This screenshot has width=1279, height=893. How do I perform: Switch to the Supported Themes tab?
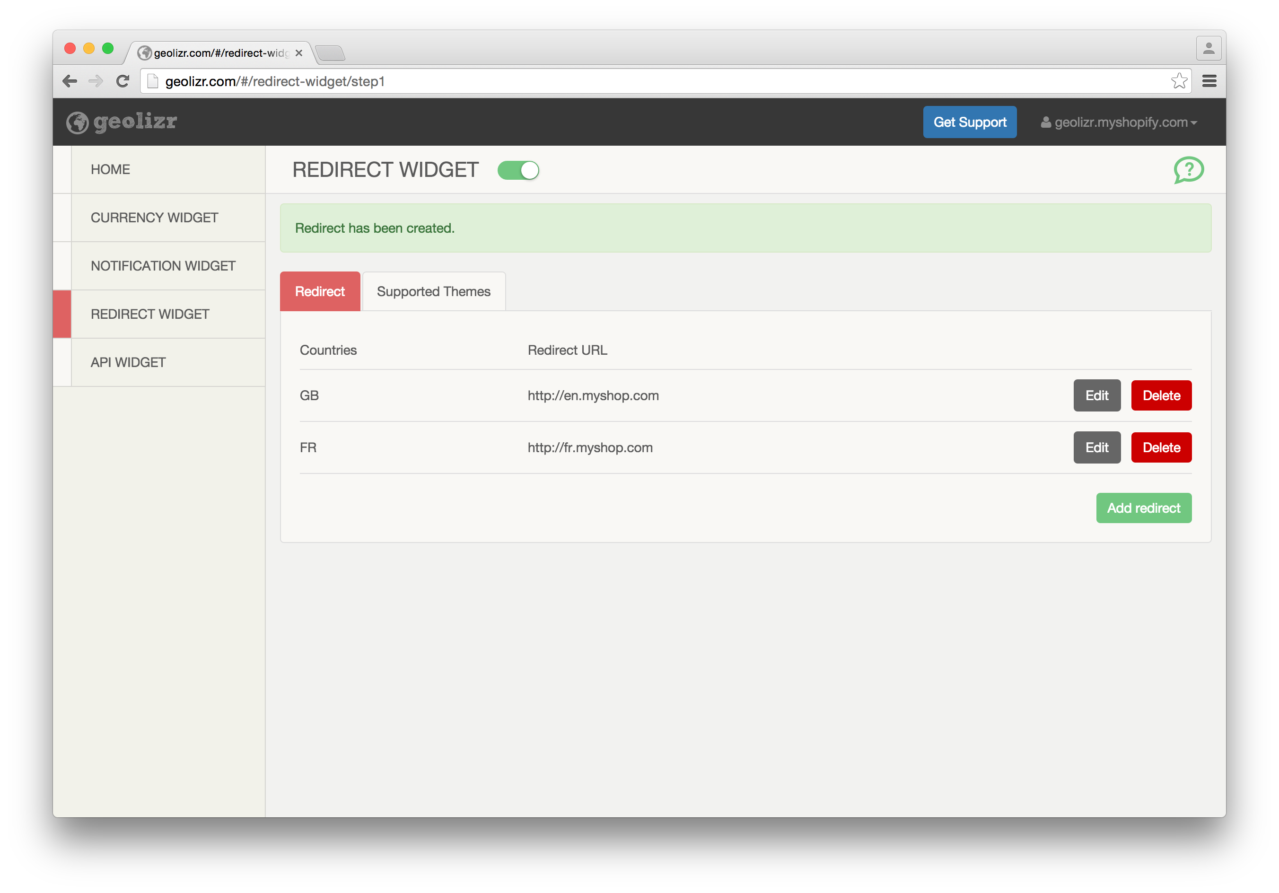(x=433, y=291)
